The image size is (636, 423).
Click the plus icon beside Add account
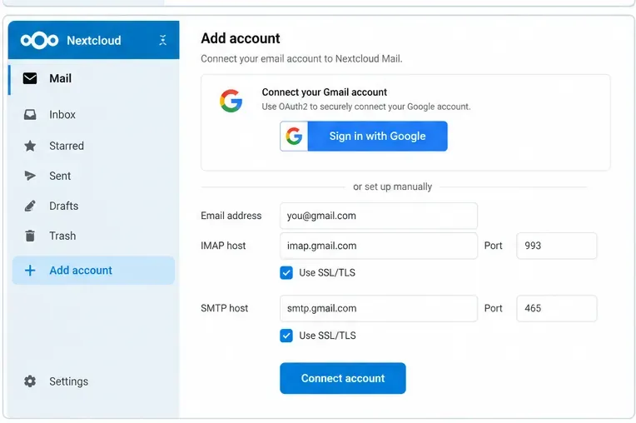(30, 271)
